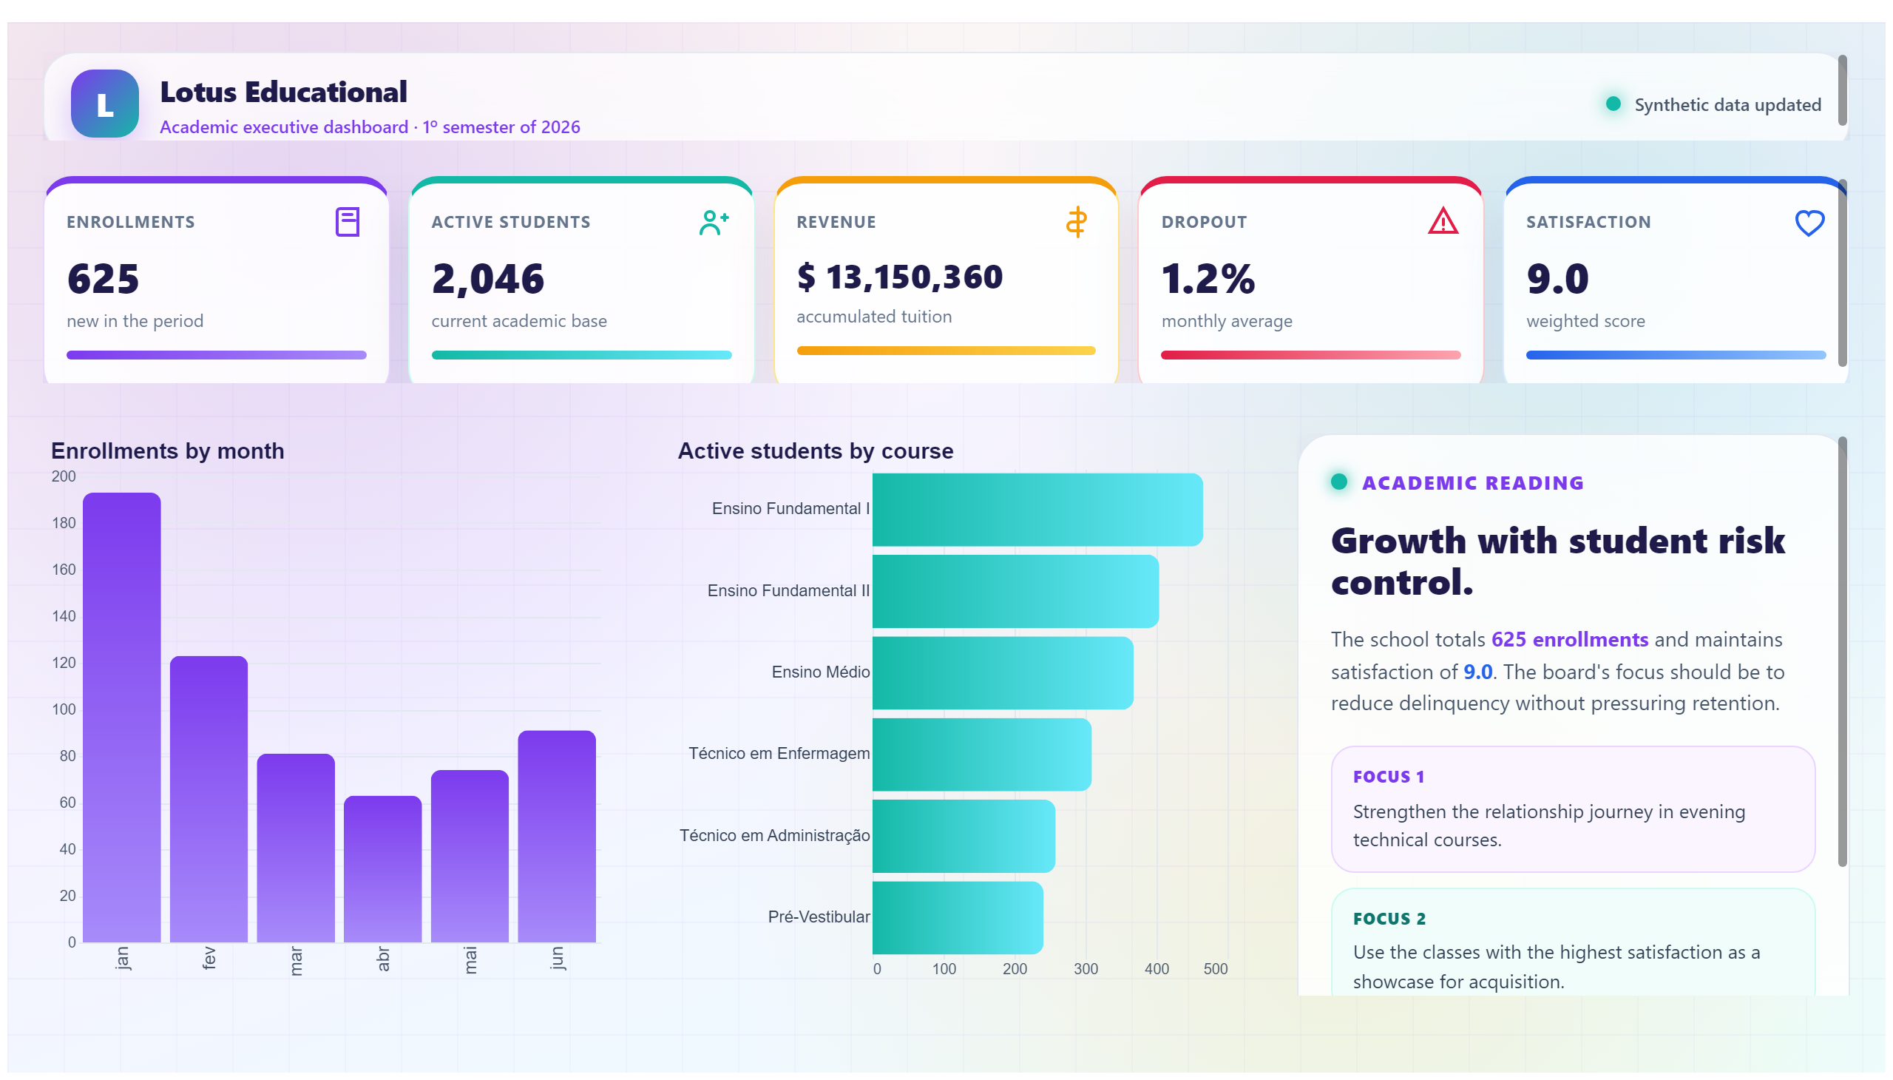
Task: Click the highlighted 9.0 satisfaction value in text
Action: pos(1477,672)
